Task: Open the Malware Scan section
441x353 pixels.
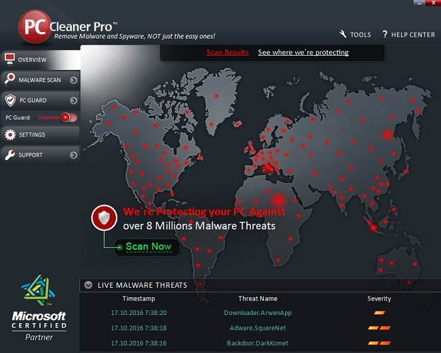Action: pos(41,80)
